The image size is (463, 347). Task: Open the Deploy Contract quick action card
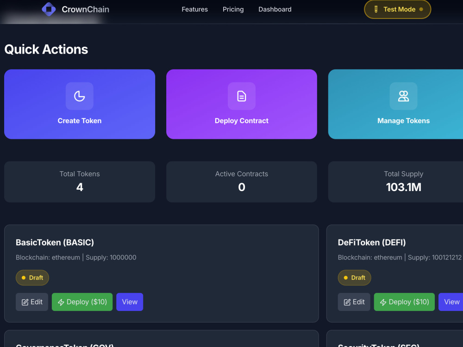[x=242, y=104]
